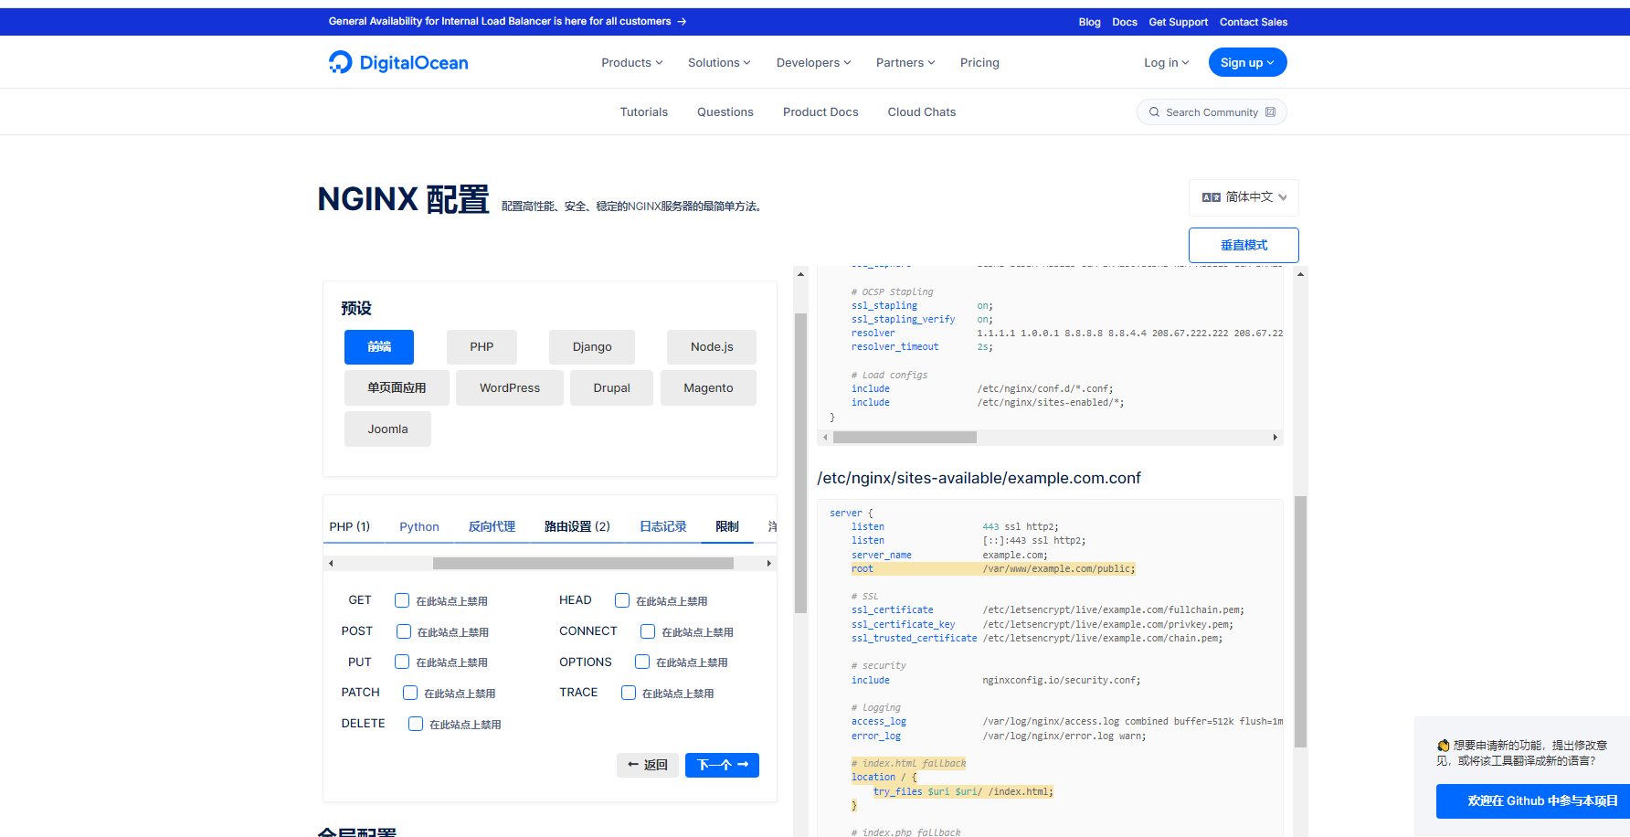Image resolution: width=1630 pixels, height=837 pixels.
Task: Click the right-side vertical scrollbar thumb
Action: pos(1300,621)
